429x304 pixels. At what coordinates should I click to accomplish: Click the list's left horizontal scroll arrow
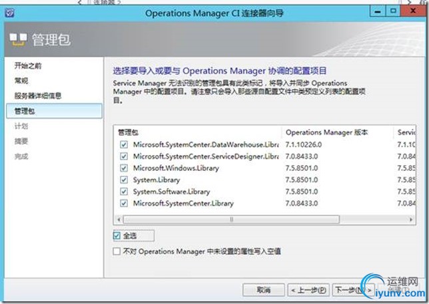click(x=119, y=219)
